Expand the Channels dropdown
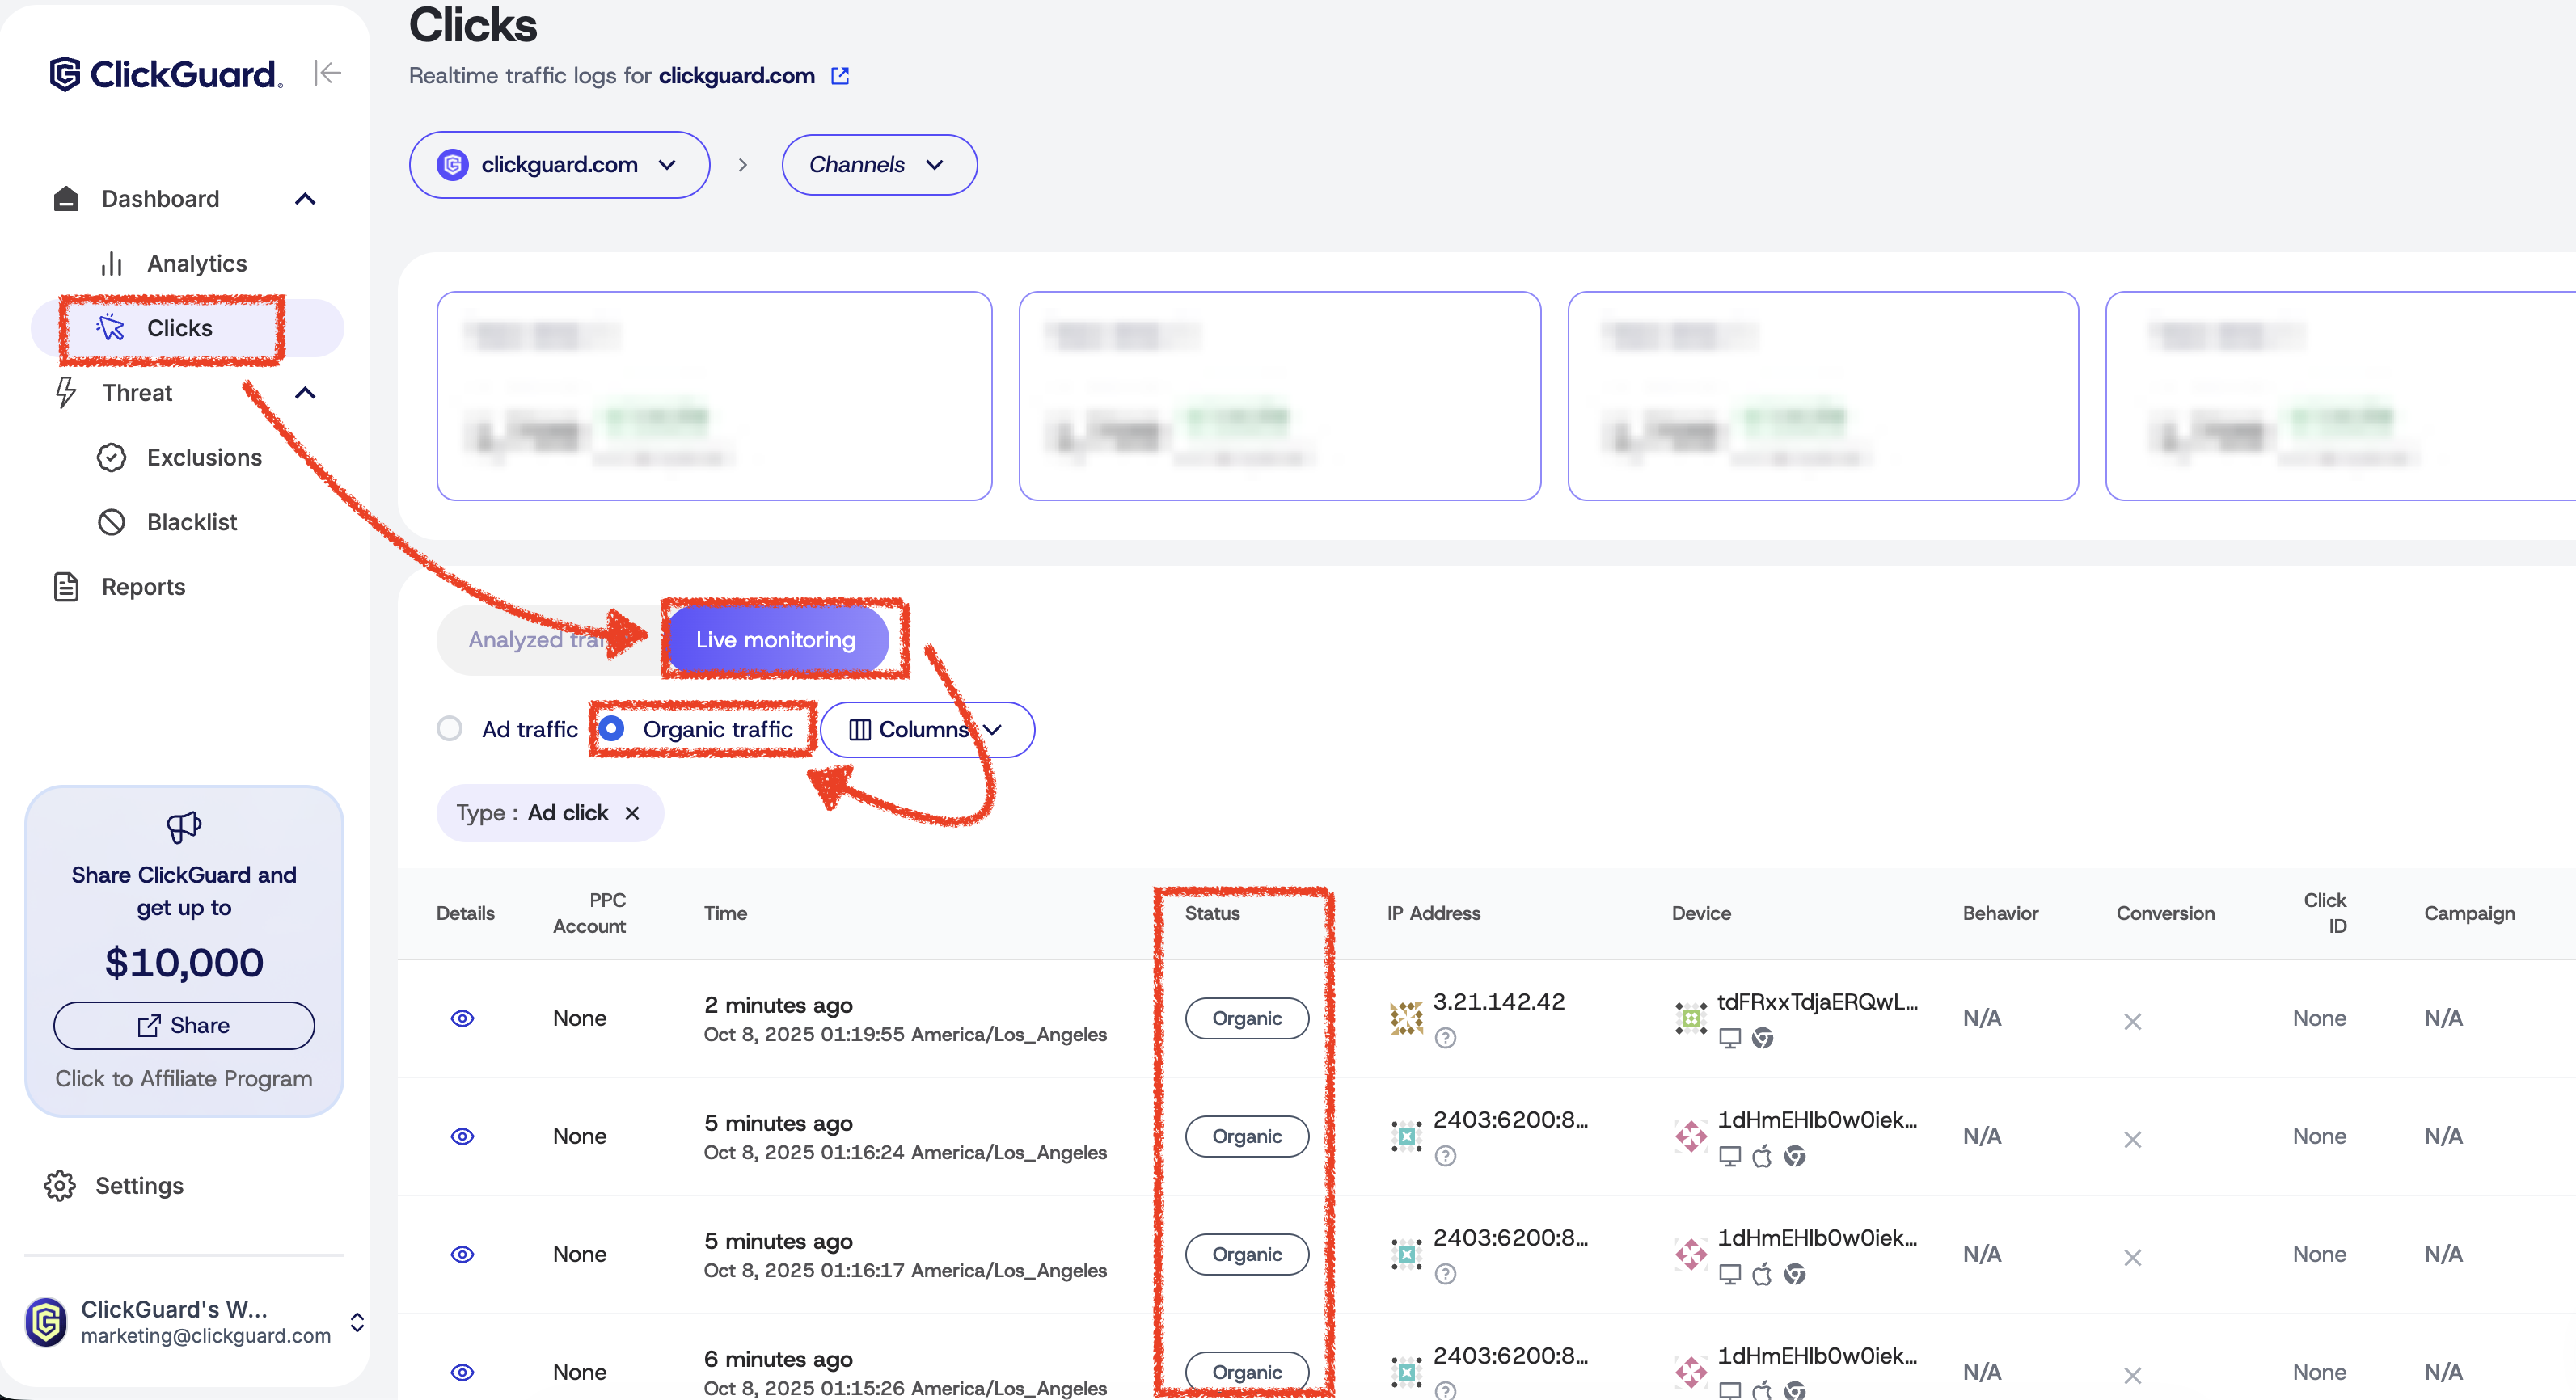 (878, 165)
